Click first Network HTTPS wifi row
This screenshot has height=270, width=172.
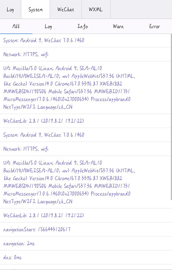point(85,54)
